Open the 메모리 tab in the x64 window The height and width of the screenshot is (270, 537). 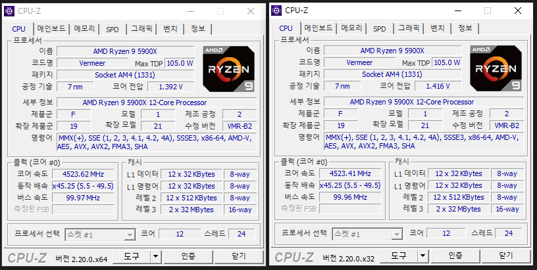pos(85,29)
